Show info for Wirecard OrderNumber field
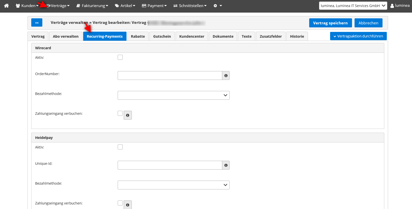 point(226,76)
